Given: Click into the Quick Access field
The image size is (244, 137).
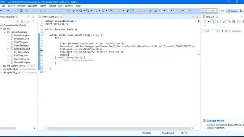Looking at the screenshot, I should [x=209, y=11].
